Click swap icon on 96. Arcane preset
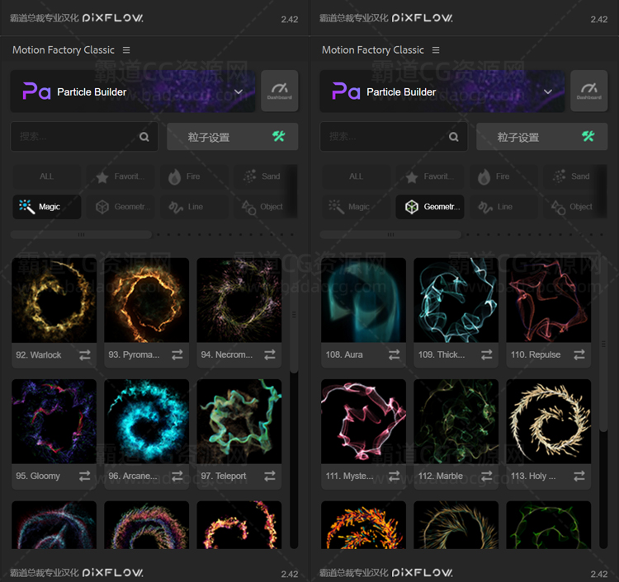 click(x=177, y=476)
